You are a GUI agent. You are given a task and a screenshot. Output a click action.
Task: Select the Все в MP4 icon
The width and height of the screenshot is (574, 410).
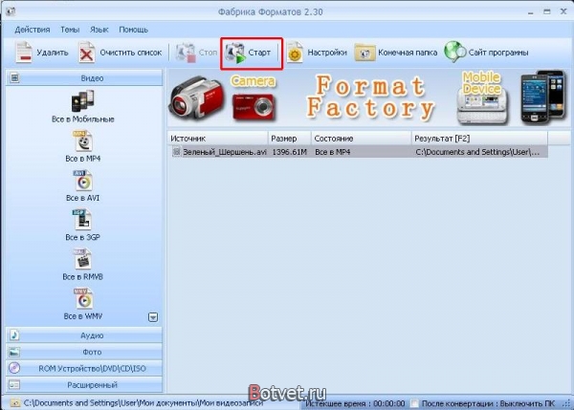[82, 141]
